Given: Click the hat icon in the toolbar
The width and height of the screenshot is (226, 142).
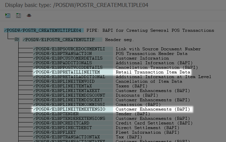Looking at the screenshot, I should click(29, 16).
